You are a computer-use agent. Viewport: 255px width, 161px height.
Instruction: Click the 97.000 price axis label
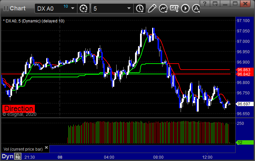[x=243, y=42]
